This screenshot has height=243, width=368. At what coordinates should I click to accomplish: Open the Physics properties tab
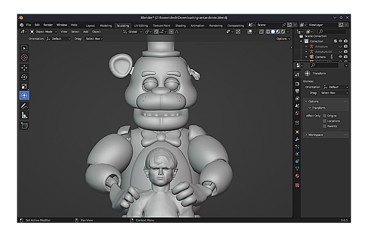[297, 154]
